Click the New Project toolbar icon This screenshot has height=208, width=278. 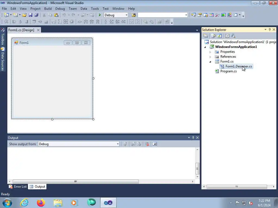click(x=7, y=15)
